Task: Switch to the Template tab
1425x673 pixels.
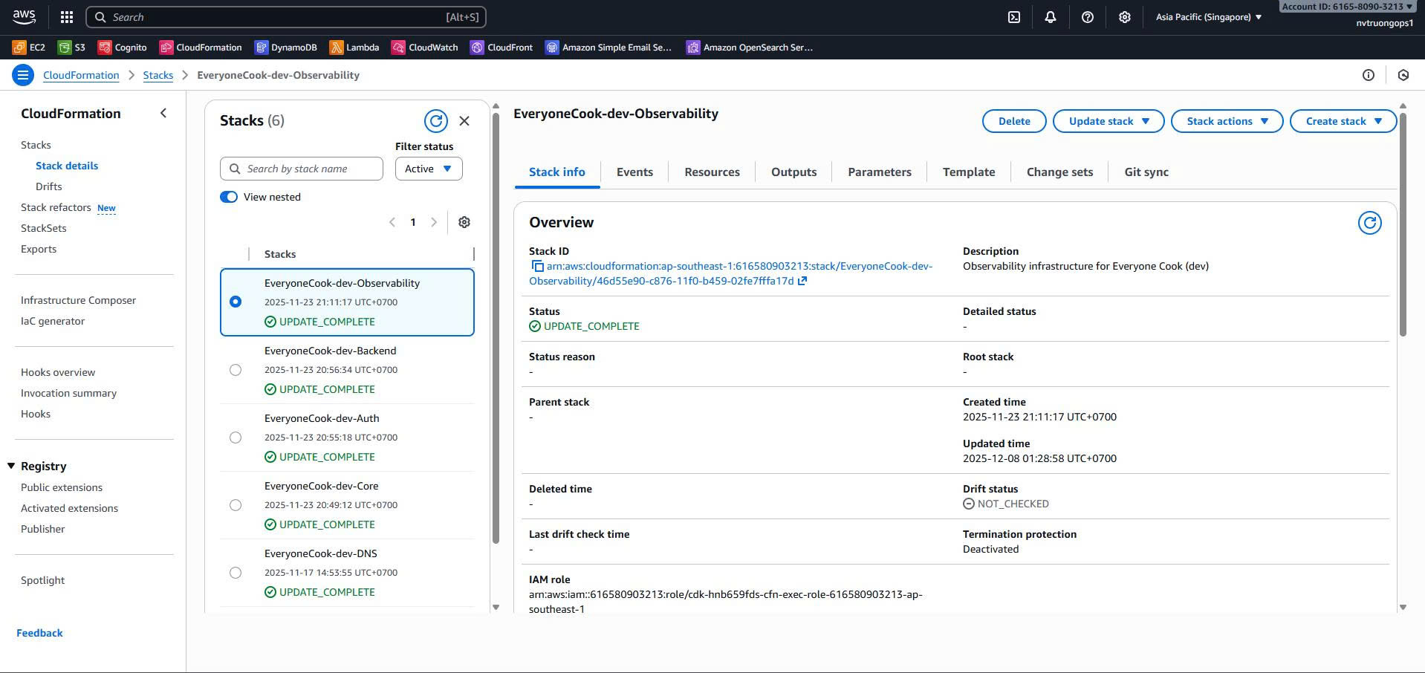Action: [x=968, y=172]
